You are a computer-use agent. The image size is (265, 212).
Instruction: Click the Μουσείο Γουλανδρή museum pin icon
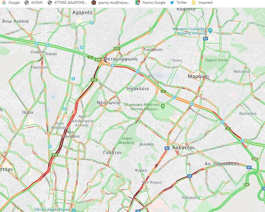pos(210,31)
